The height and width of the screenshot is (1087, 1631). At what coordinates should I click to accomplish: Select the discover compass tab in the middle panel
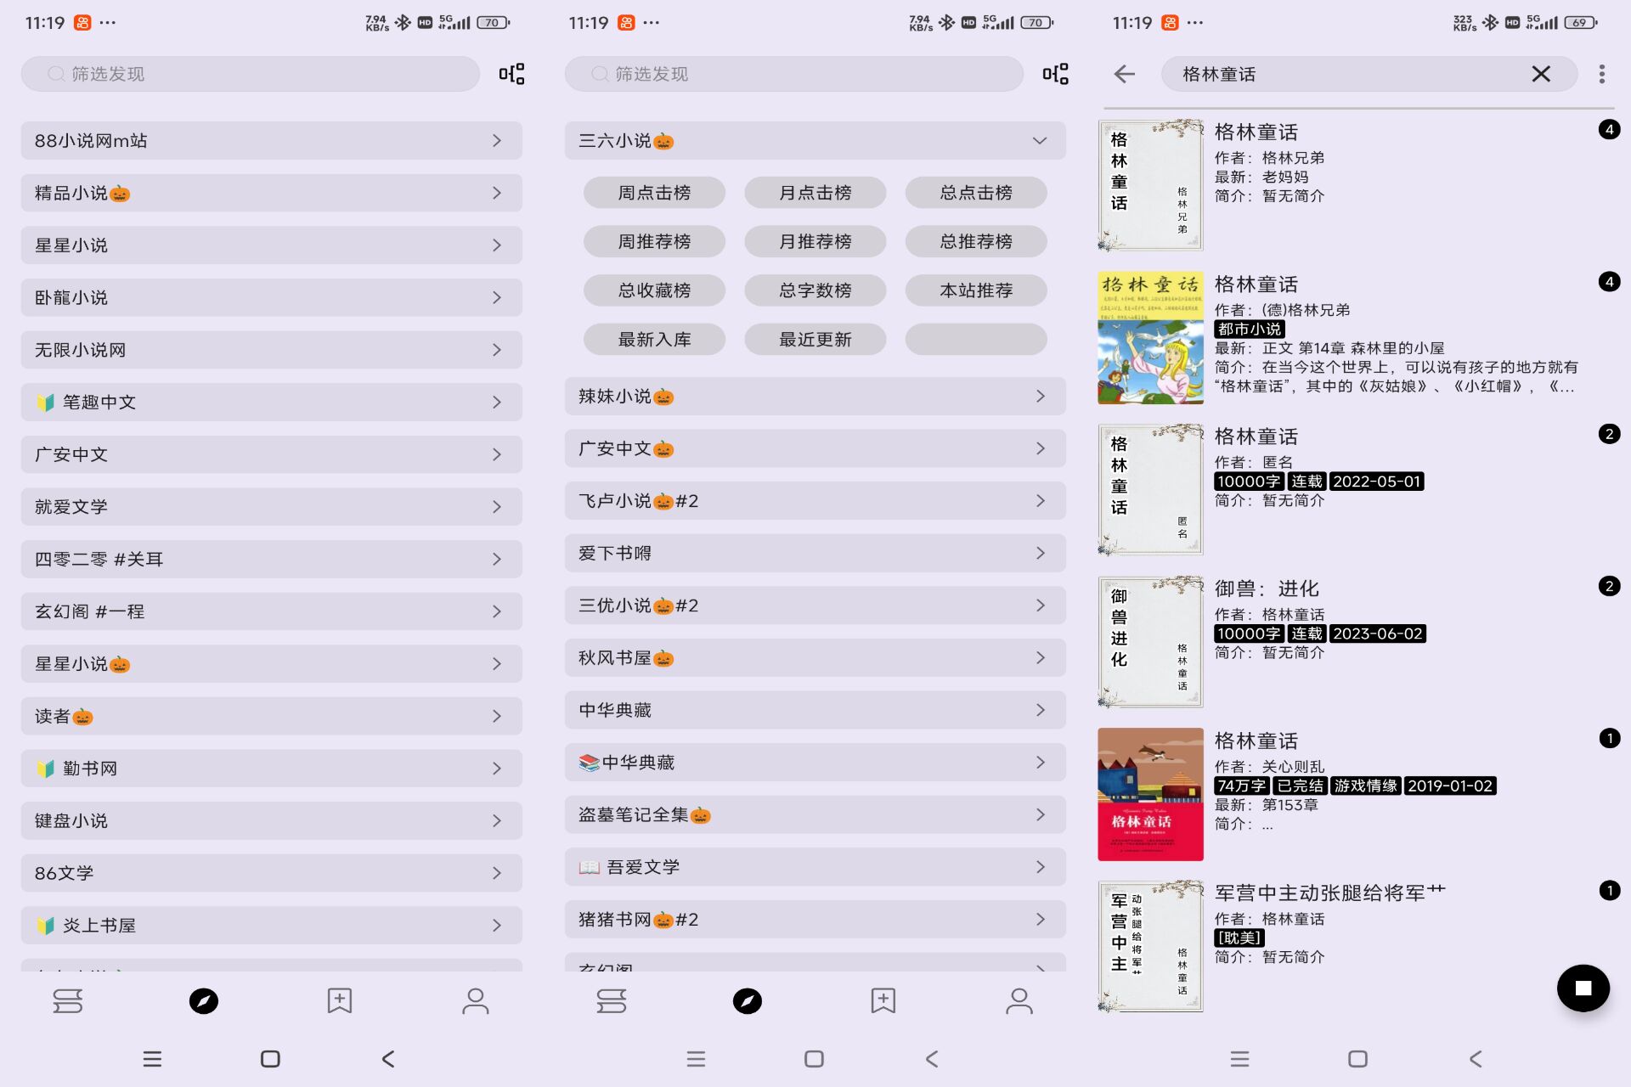[747, 1001]
